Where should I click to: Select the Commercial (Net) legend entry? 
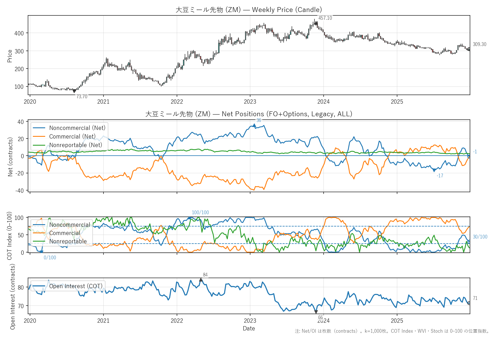[72, 137]
